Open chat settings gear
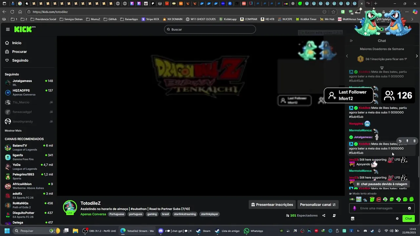 tap(397, 219)
